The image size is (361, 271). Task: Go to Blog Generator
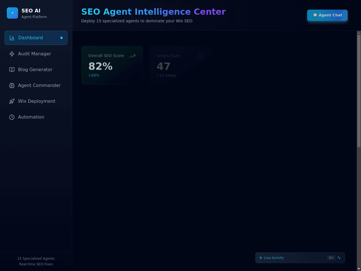36,69
